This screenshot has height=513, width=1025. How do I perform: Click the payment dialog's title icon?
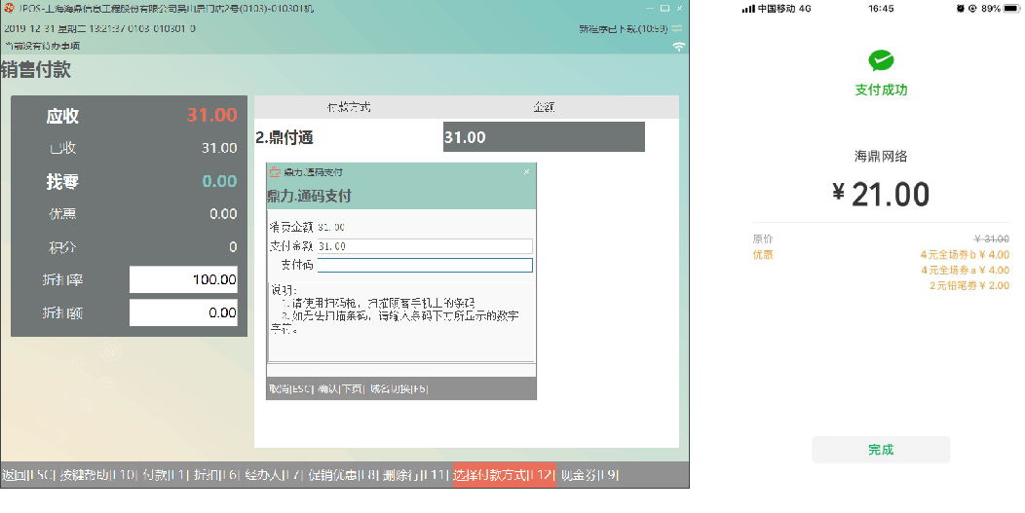[275, 172]
